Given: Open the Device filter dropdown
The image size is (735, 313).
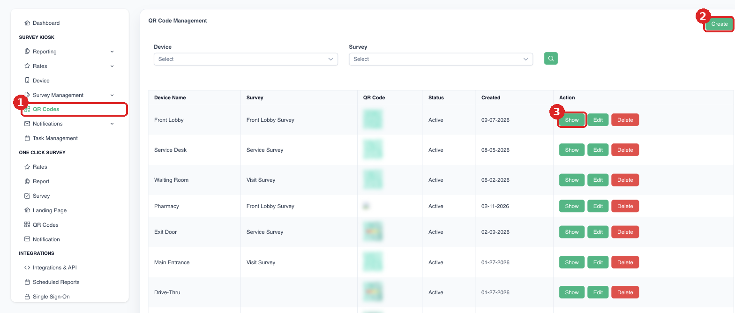Looking at the screenshot, I should click(x=246, y=59).
